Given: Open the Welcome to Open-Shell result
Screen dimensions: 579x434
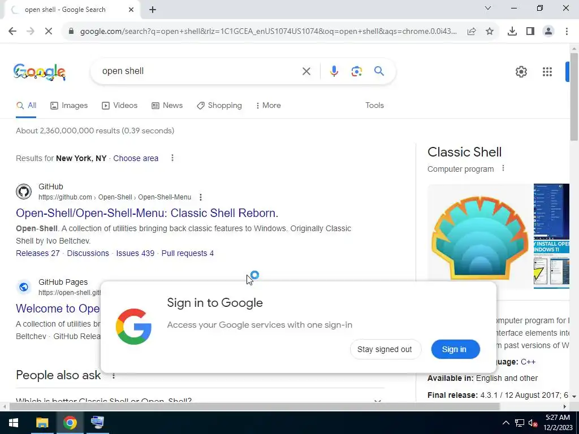Looking at the screenshot, I should click(58, 309).
